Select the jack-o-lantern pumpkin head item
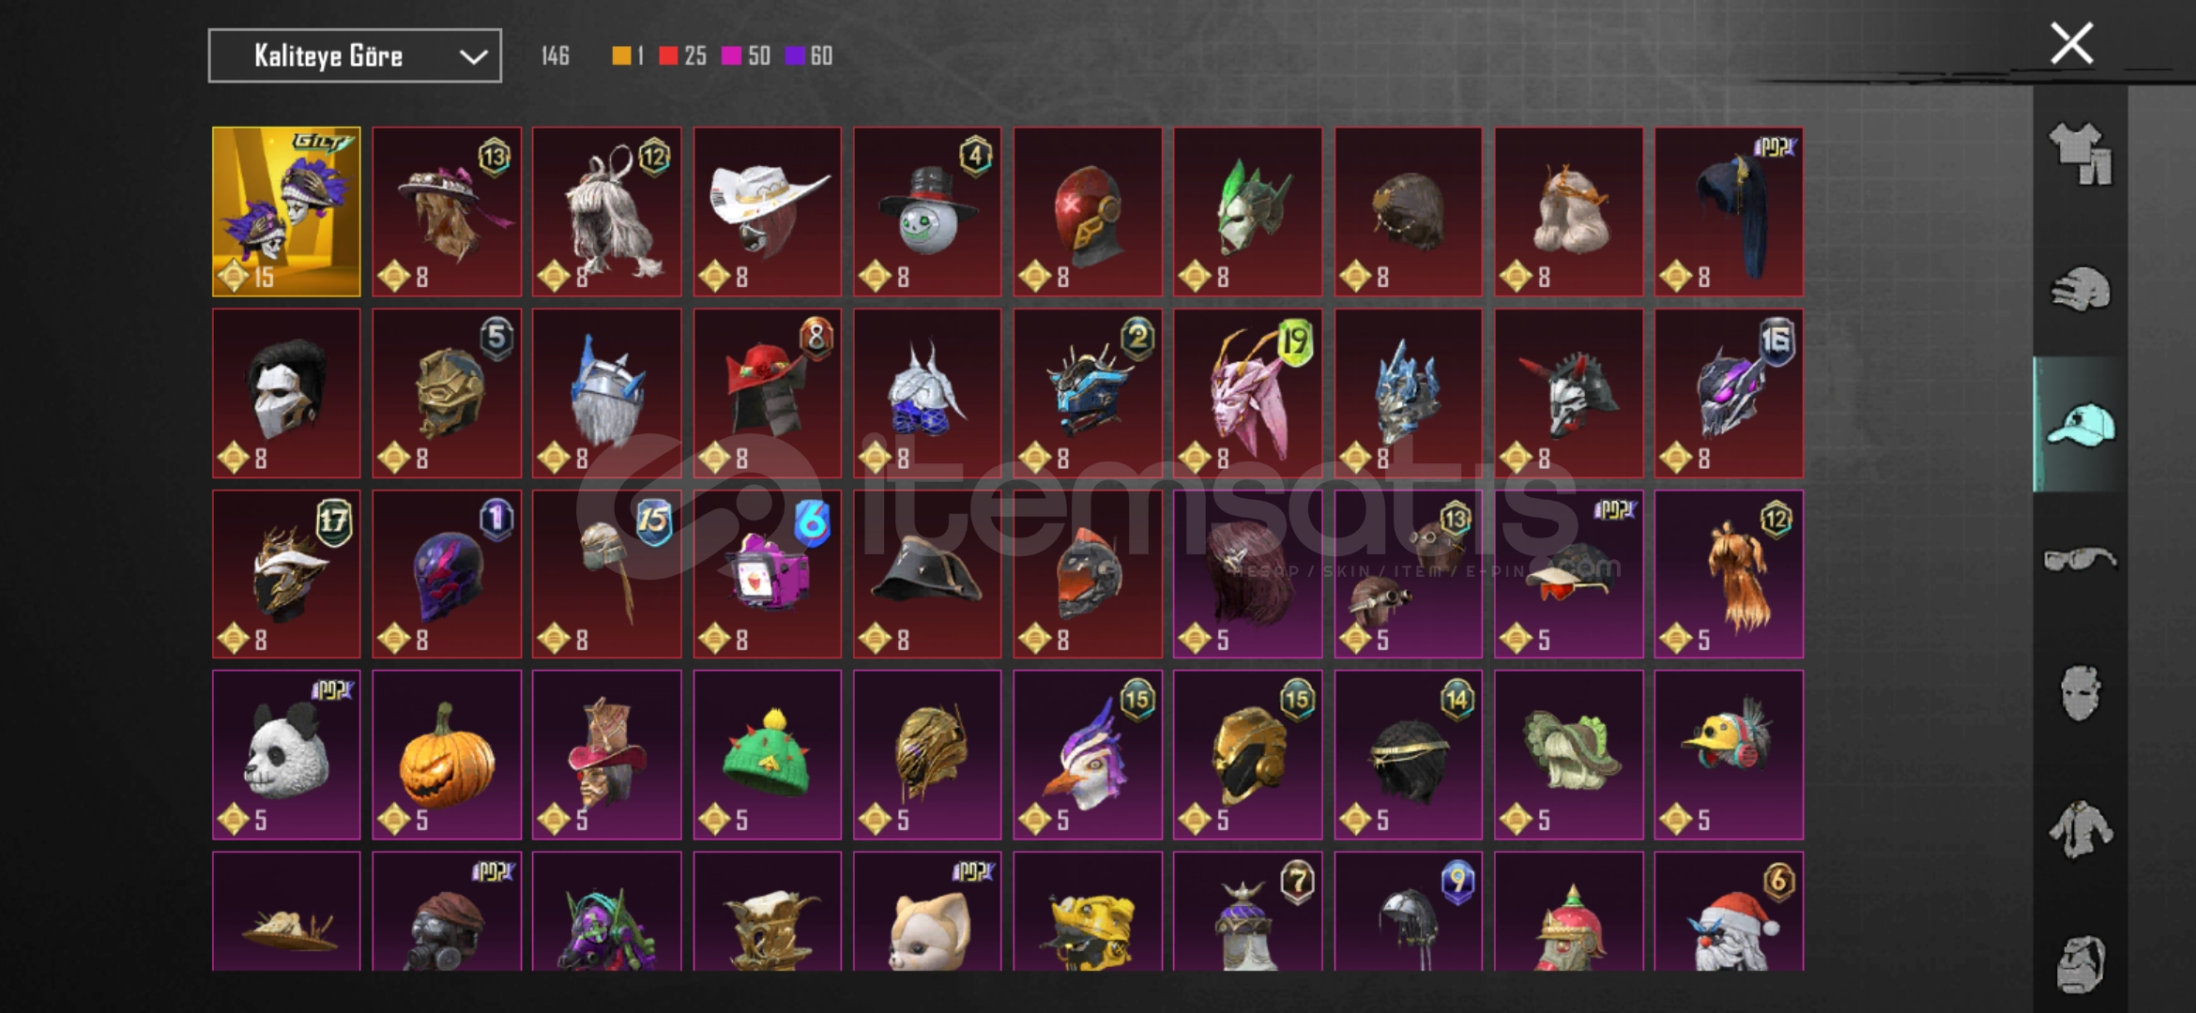 (x=447, y=755)
